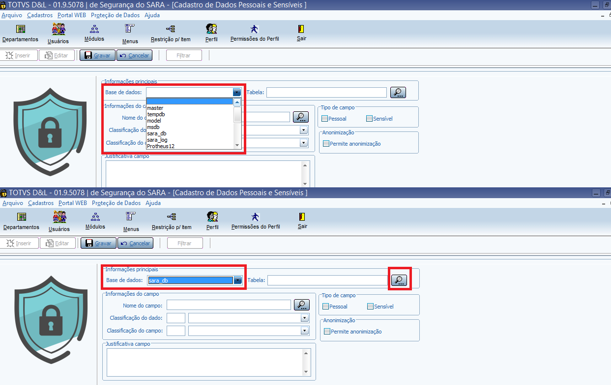The image size is (611, 385).
Task: Open Permissões do Perfil in window with open database list
Action: coord(255,33)
